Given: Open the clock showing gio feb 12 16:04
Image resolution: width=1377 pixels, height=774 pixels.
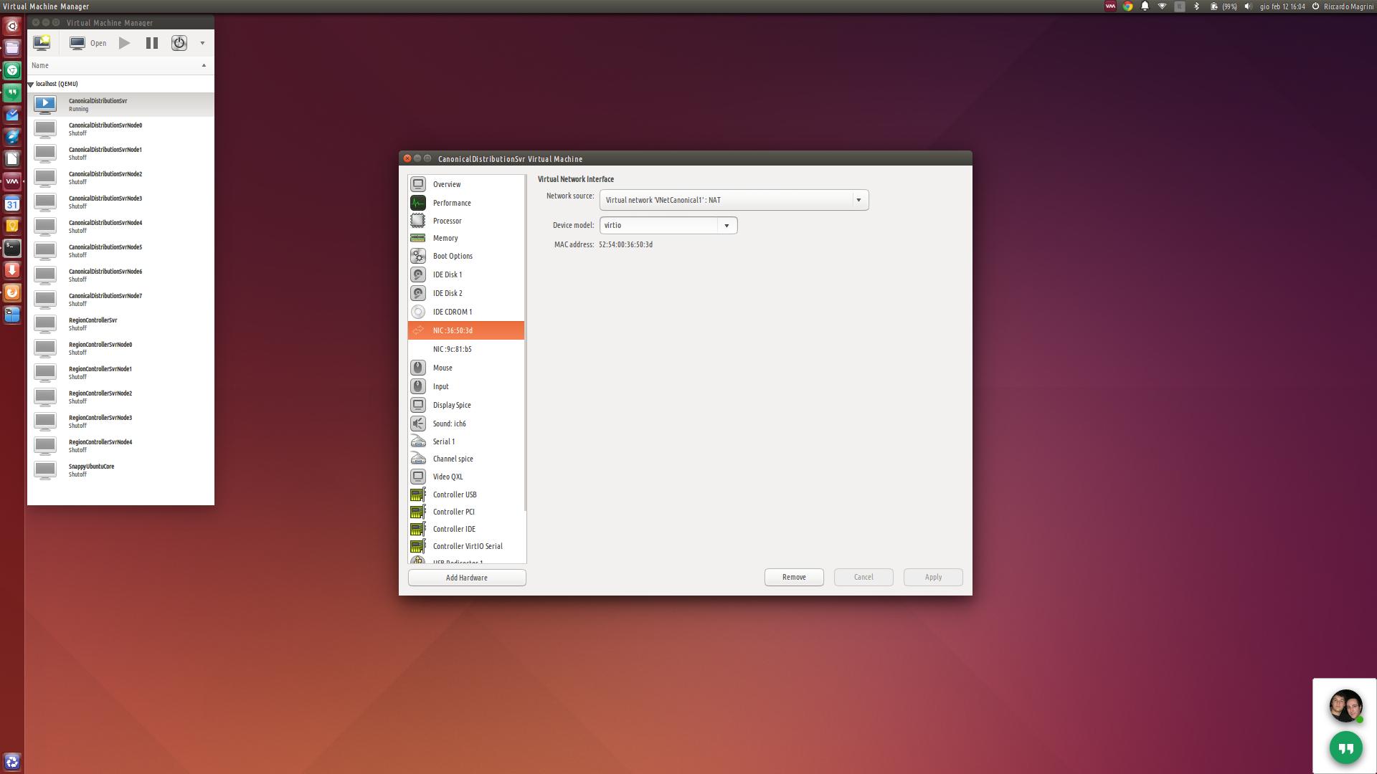Looking at the screenshot, I should [x=1282, y=6].
